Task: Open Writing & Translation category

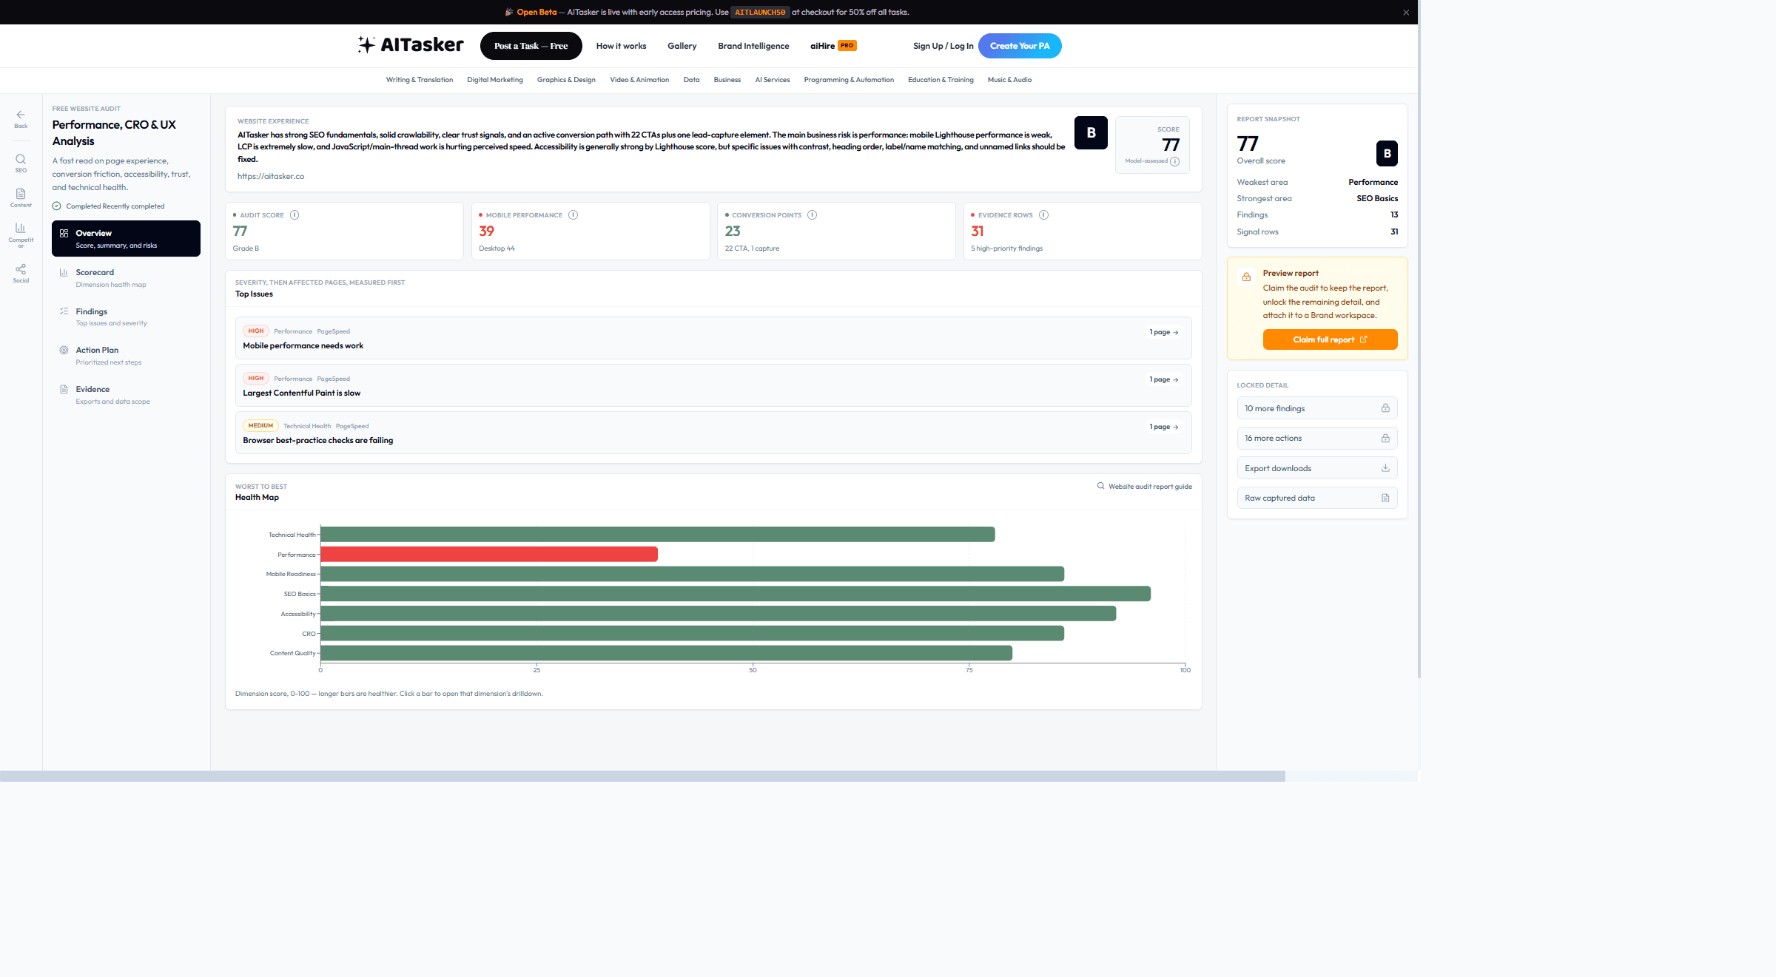Action: point(420,80)
